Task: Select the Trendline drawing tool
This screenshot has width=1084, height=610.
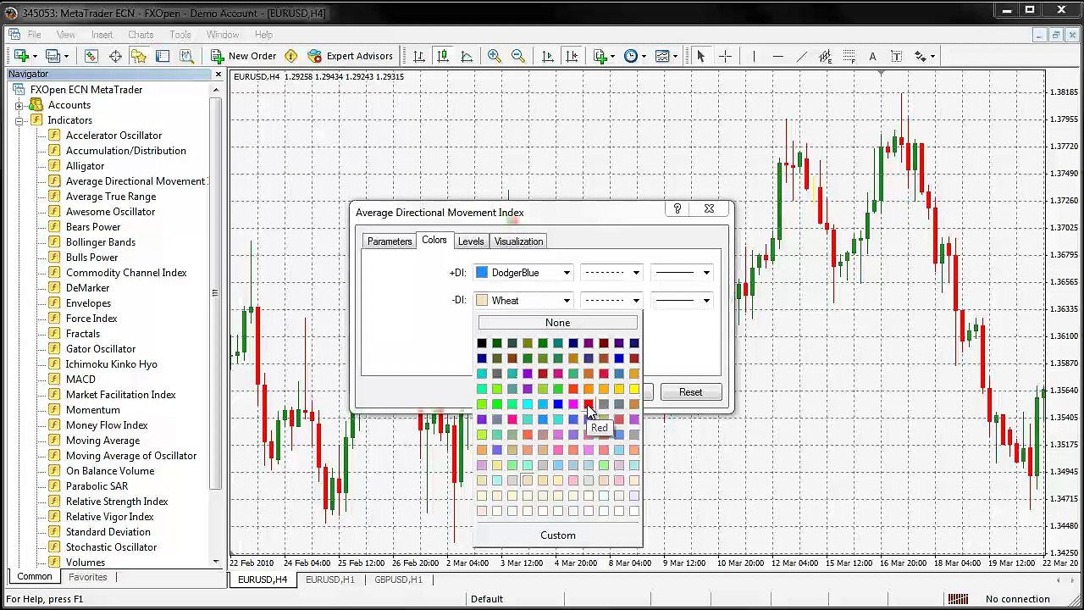Action: (801, 56)
